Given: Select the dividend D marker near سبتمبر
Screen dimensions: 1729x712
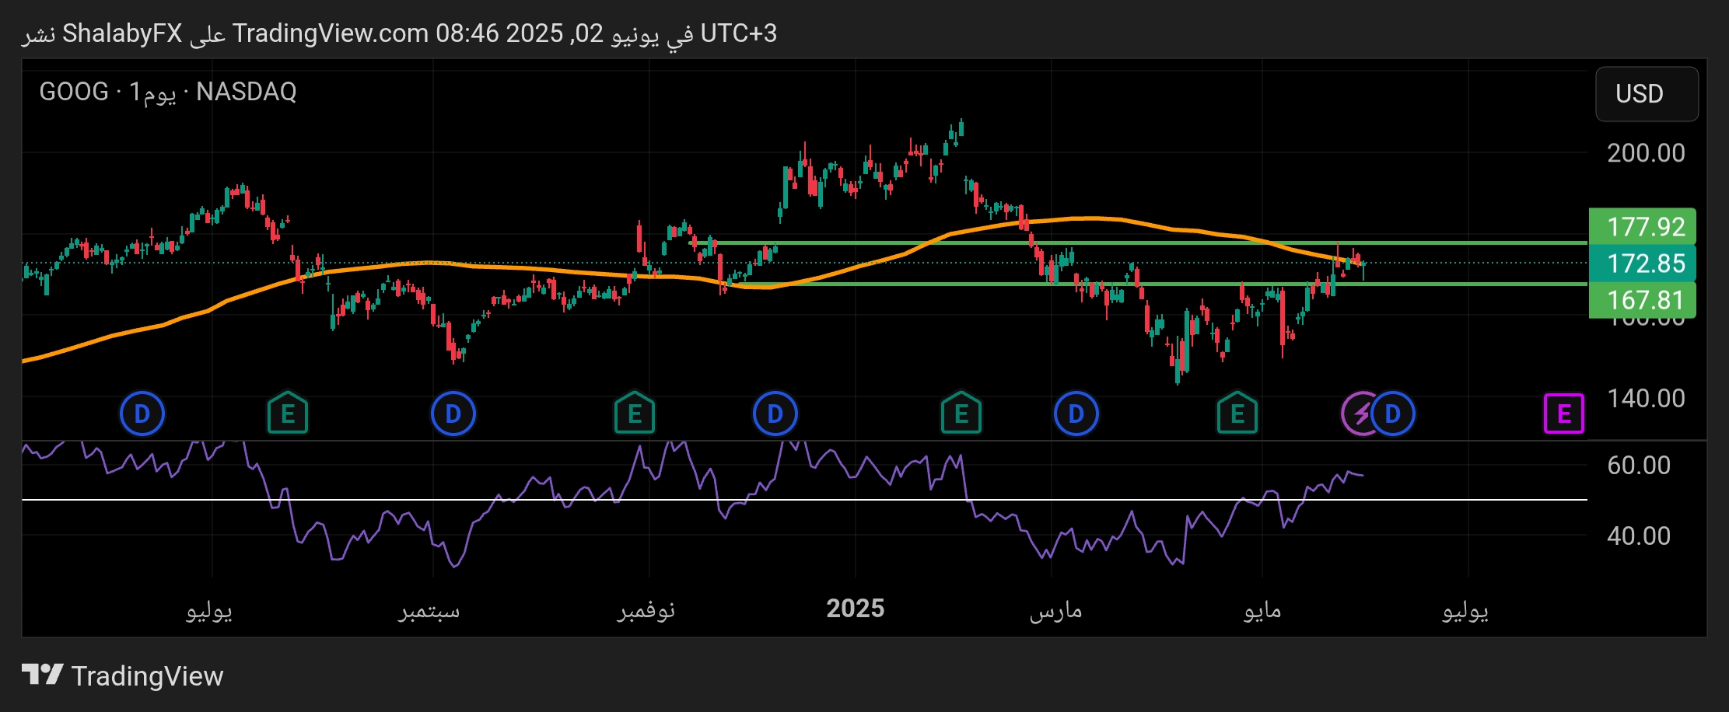Looking at the screenshot, I should pyautogui.click(x=453, y=414).
